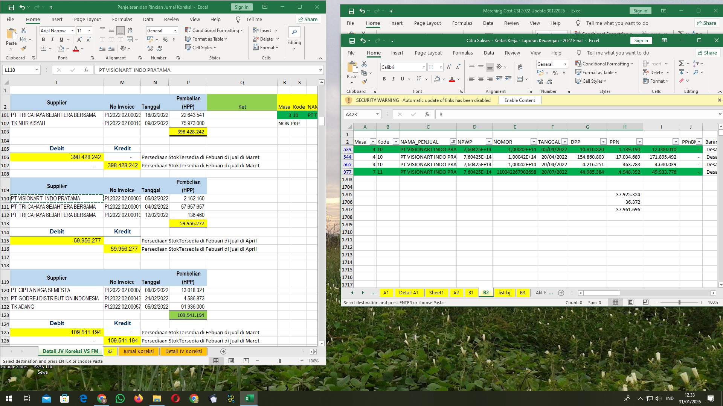Image resolution: width=723 pixels, height=406 pixels.
Task: Open Conditional Formatting in Citra Sukses workbook
Action: 604,64
